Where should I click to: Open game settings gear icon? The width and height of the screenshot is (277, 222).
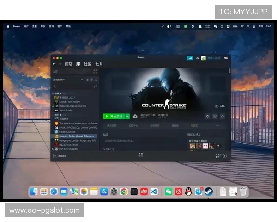click(x=207, y=117)
